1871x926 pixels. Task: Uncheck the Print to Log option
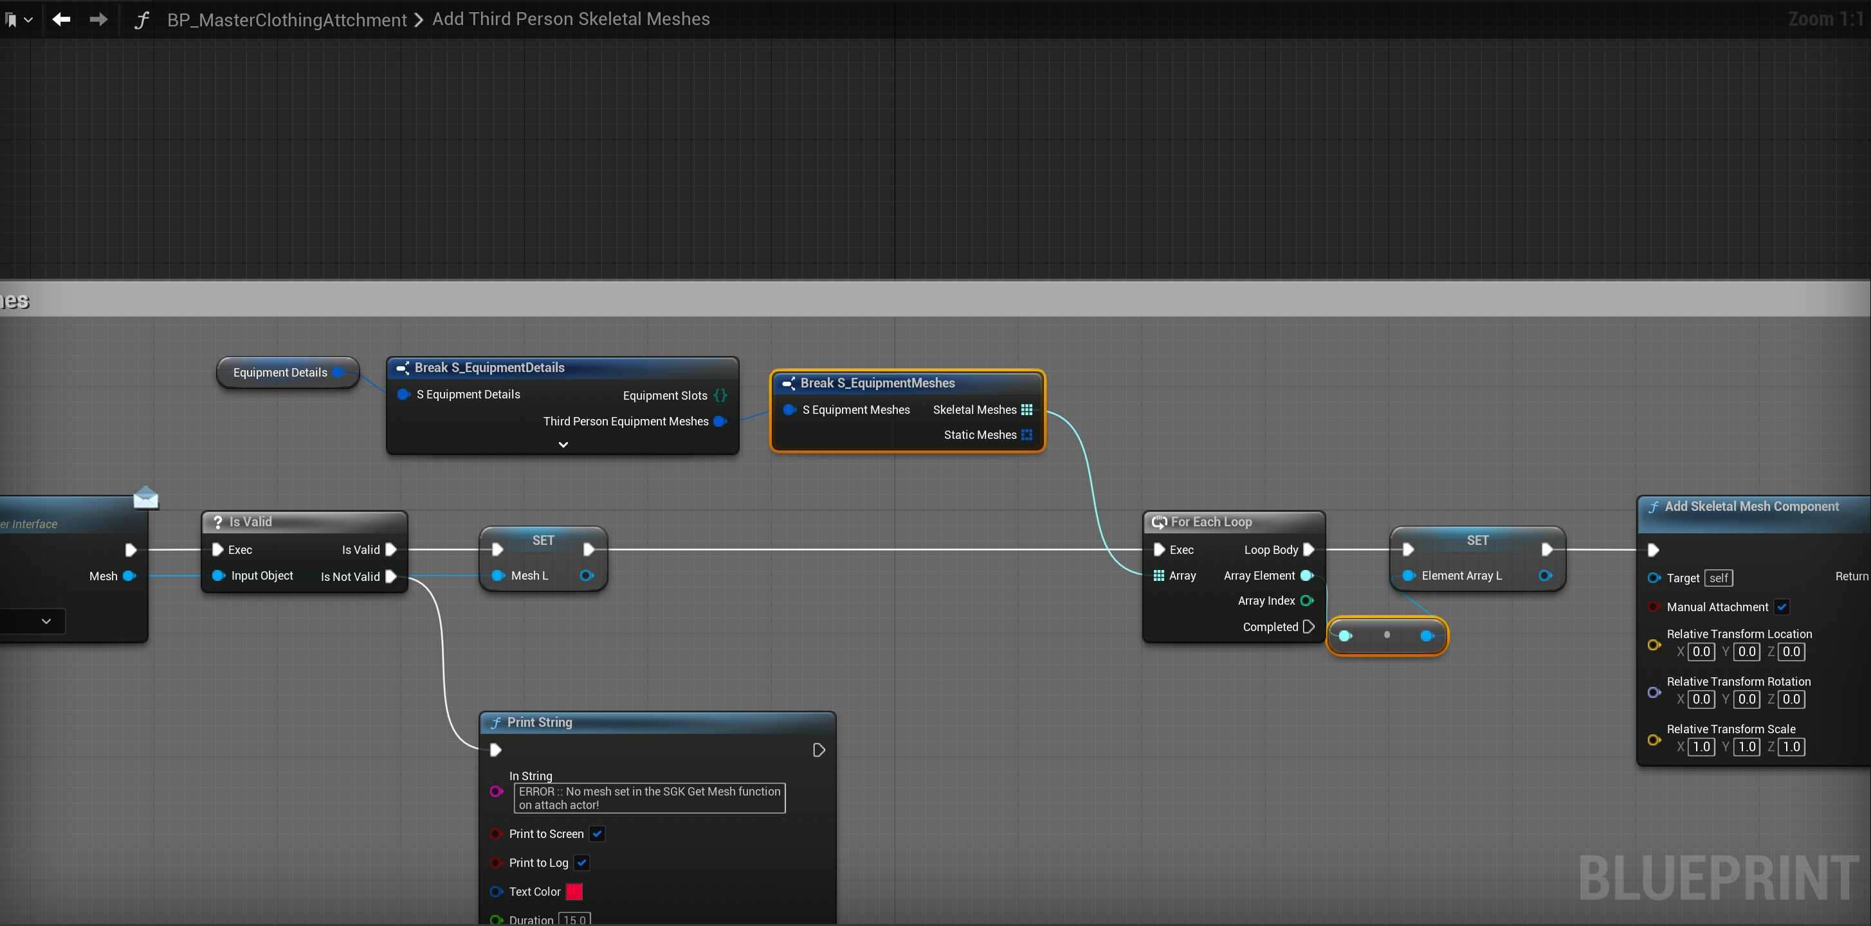pyautogui.click(x=582, y=863)
